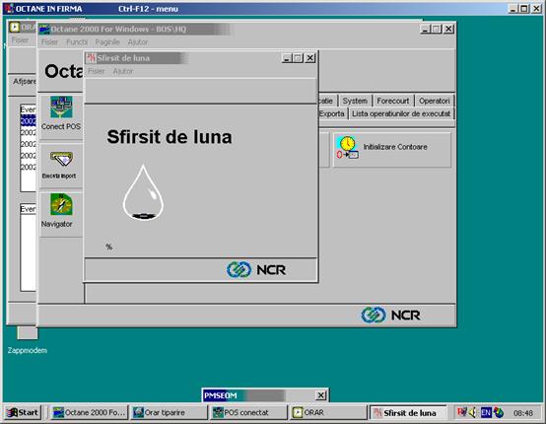This screenshot has height=424, width=546.
Task: Click the ORAR window title bar icon
Action: pyautogui.click(x=14, y=27)
